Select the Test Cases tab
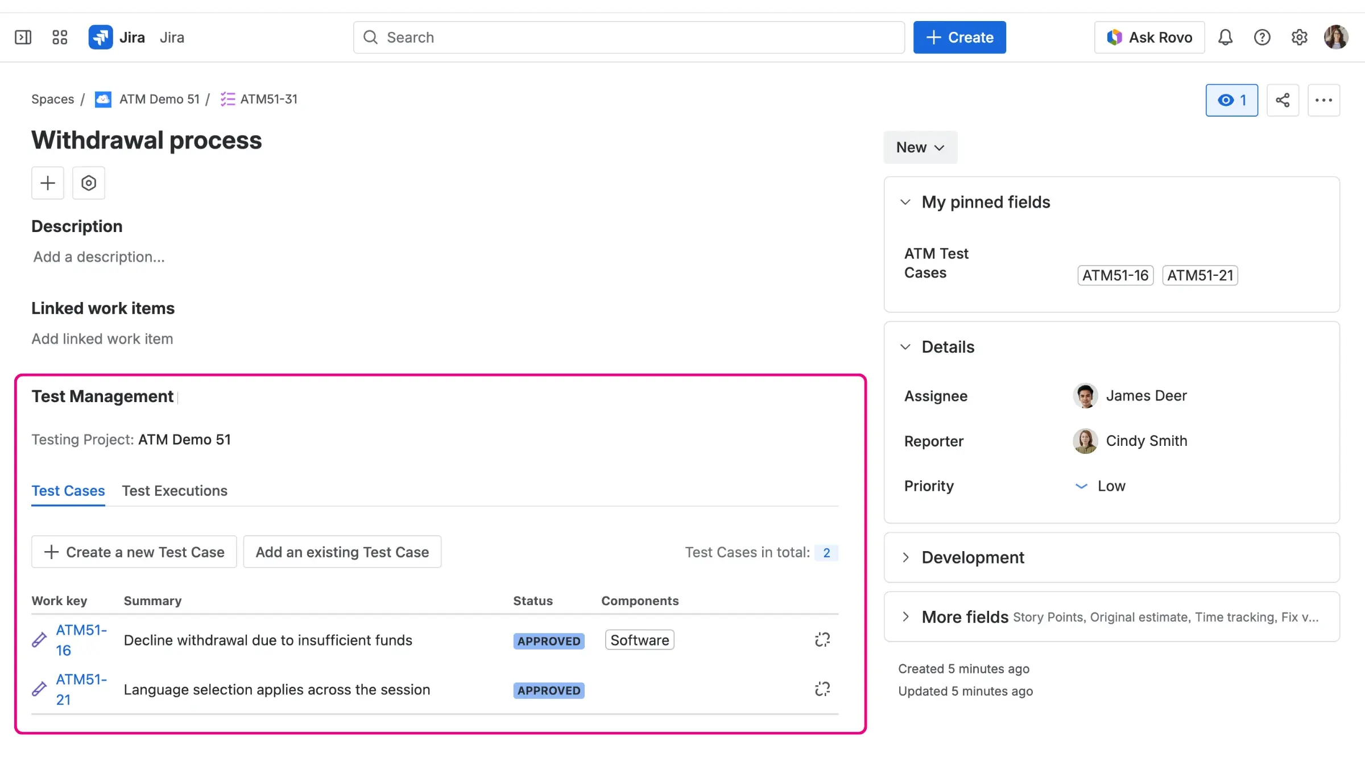Image resolution: width=1365 pixels, height=782 pixels. point(68,490)
